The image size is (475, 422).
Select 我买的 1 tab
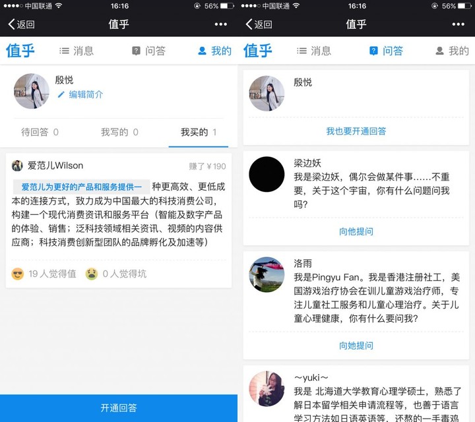tap(199, 133)
